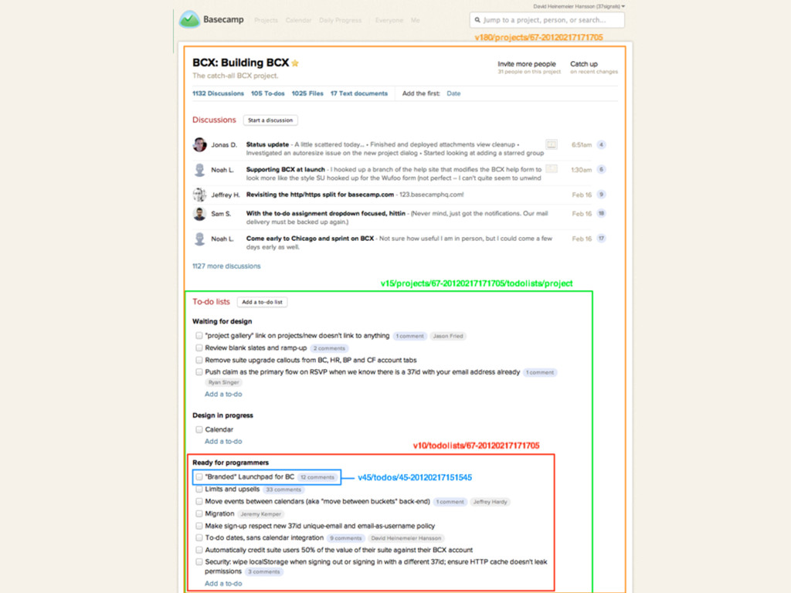Open the Status update discussion title
This screenshot has height=593, width=791.
pos(267,144)
